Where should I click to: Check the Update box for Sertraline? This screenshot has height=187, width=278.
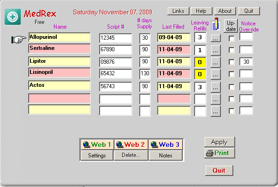[x=231, y=50]
